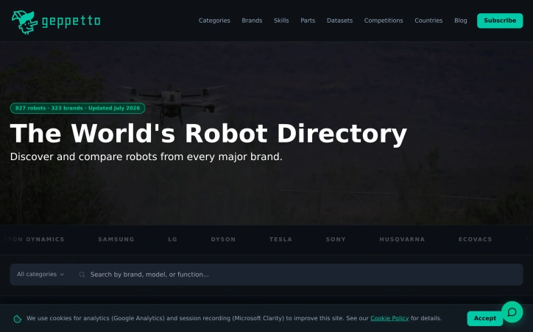The height and width of the screenshot is (332, 533).
Task: Click the 827 robots stats badge
Action: pos(77,108)
